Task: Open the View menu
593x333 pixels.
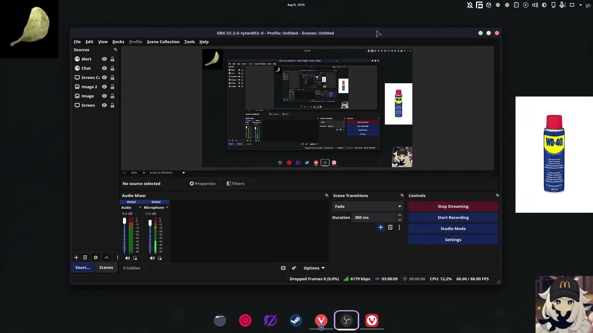Action: click(103, 42)
